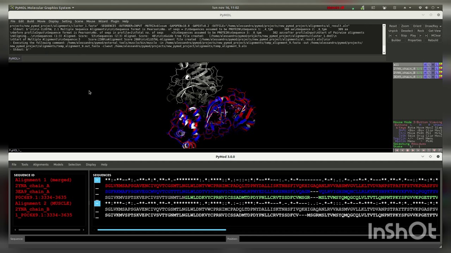The image size is (451, 253).
Task: Open the PyMOL Wizard menu
Action: 103,21
